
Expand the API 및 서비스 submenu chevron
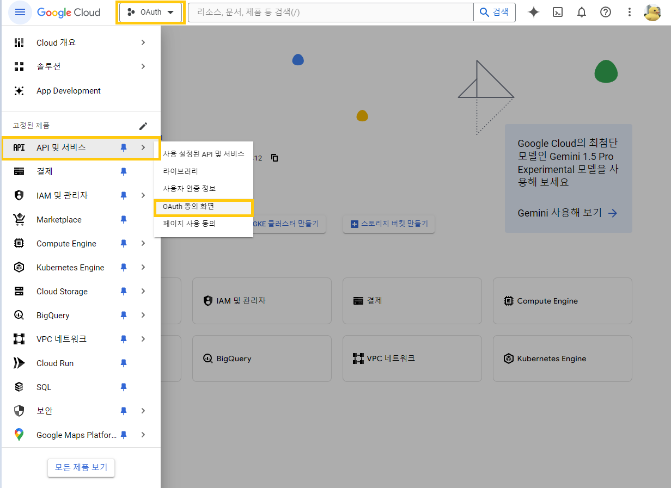[x=143, y=147]
